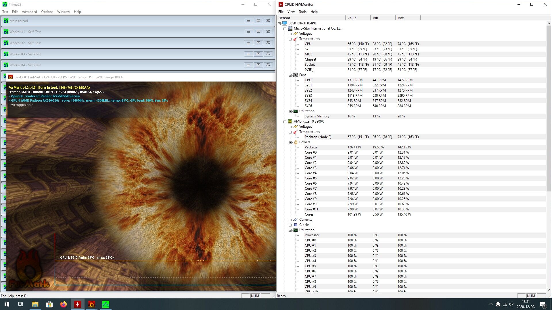Expand the Clocks node
The width and height of the screenshot is (552, 310).
point(290,225)
